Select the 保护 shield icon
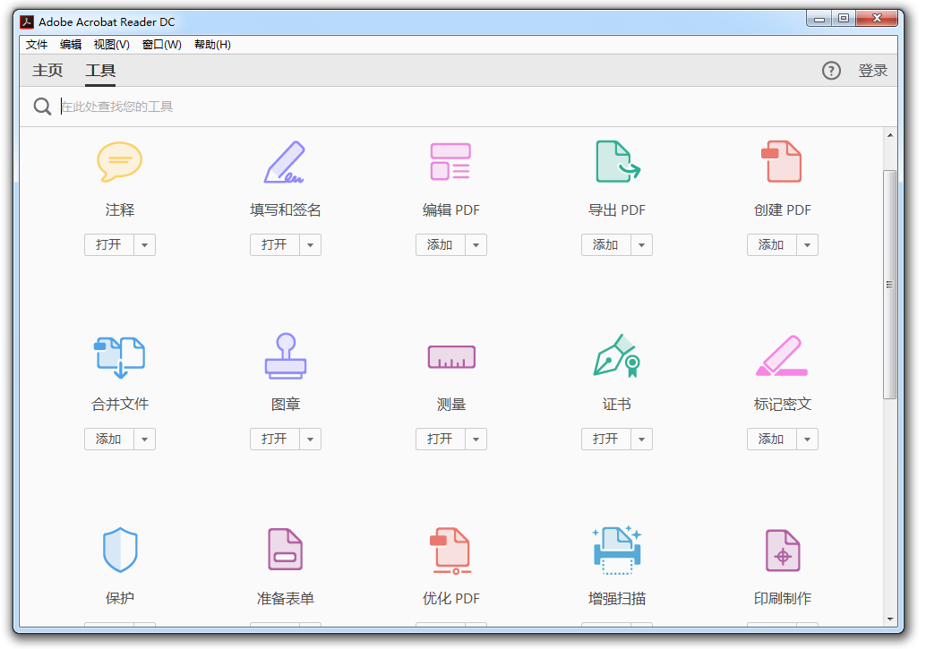 click(x=119, y=550)
